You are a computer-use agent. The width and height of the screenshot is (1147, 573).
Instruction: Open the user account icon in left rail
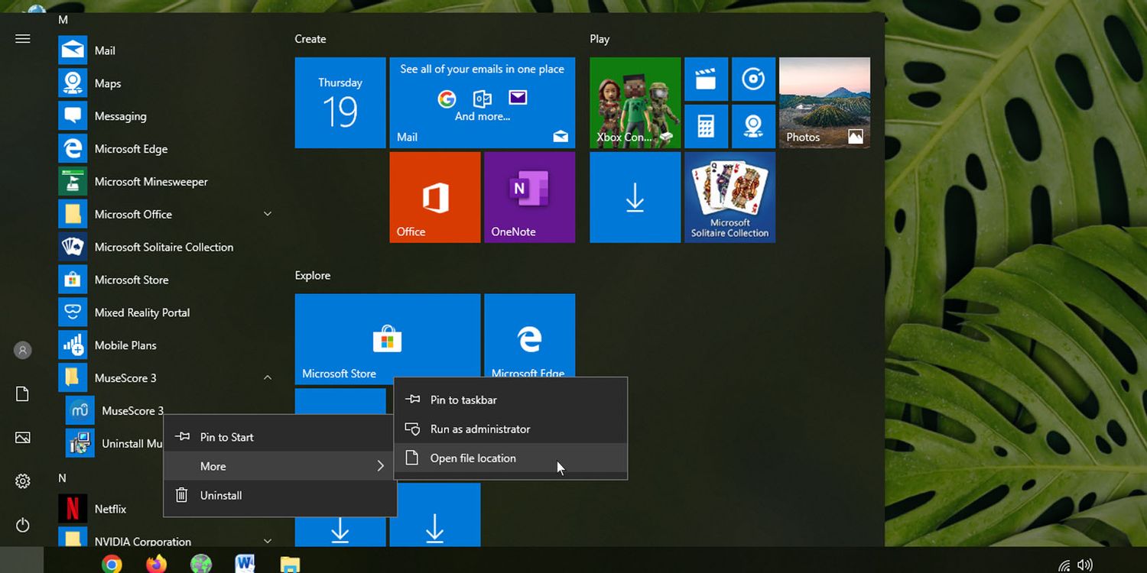(x=23, y=351)
